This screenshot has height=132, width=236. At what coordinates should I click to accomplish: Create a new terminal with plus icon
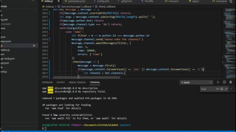tap(218, 82)
